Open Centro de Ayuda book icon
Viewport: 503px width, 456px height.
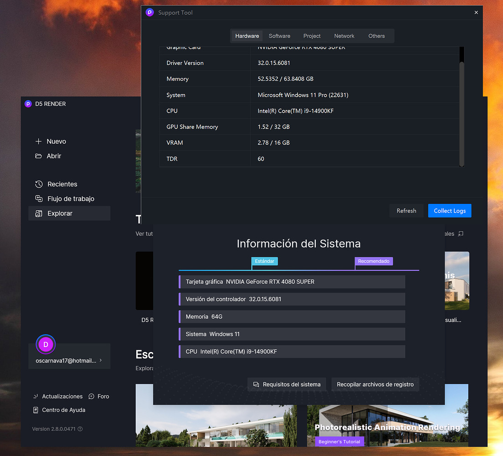(36, 410)
